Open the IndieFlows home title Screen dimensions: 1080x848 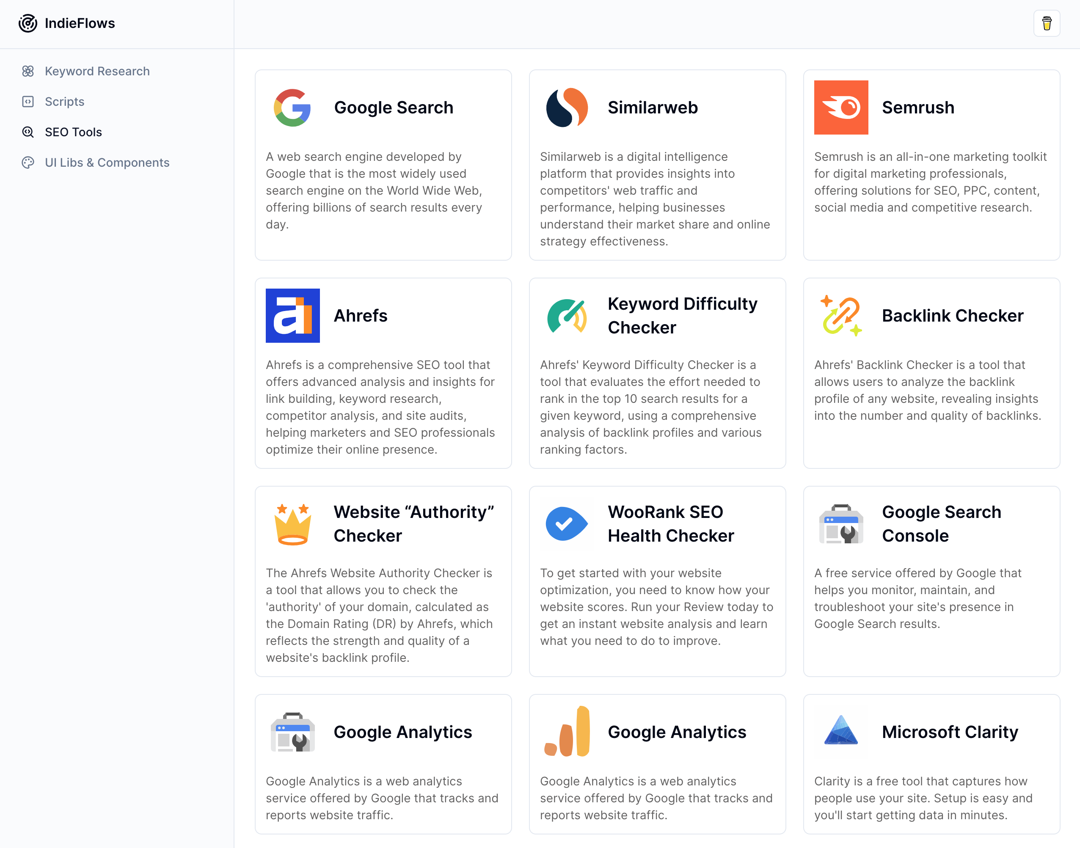80,23
